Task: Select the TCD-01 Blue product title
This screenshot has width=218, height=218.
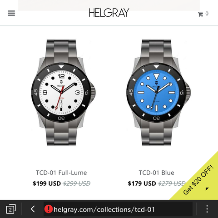Action: point(157,173)
